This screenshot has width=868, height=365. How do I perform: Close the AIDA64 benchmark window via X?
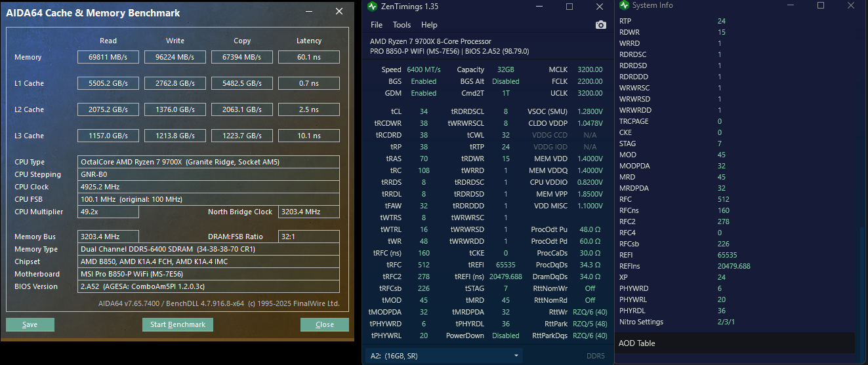click(339, 11)
